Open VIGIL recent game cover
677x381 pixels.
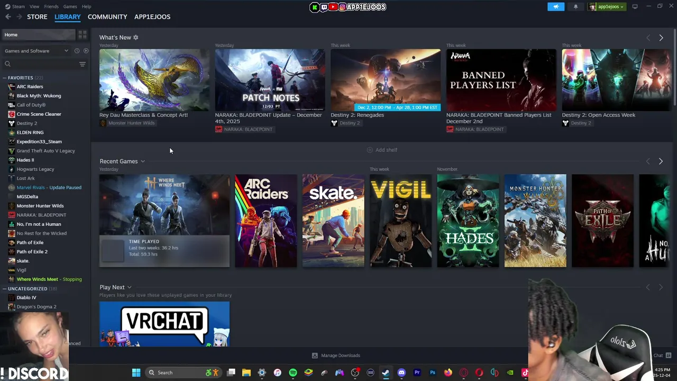pos(400,221)
